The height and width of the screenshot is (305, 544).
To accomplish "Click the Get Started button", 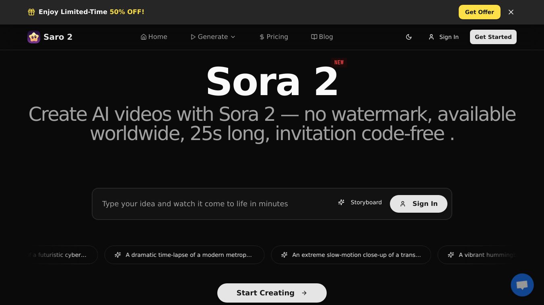I will click(x=493, y=37).
